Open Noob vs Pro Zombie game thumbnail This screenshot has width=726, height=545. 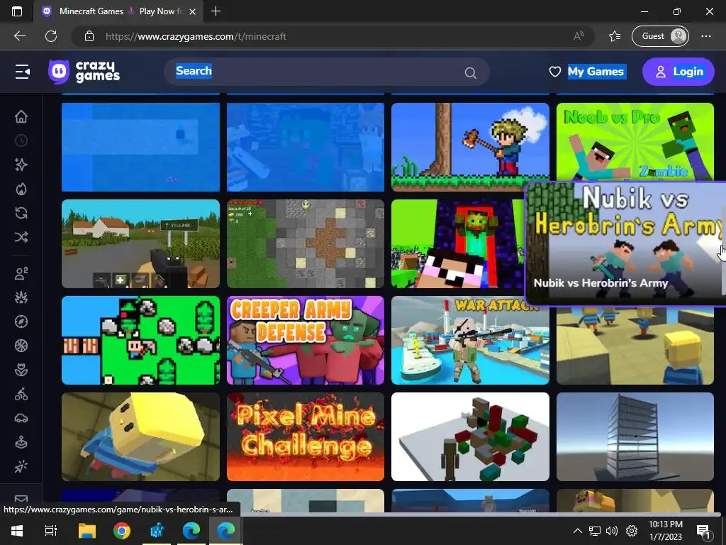[635, 141]
